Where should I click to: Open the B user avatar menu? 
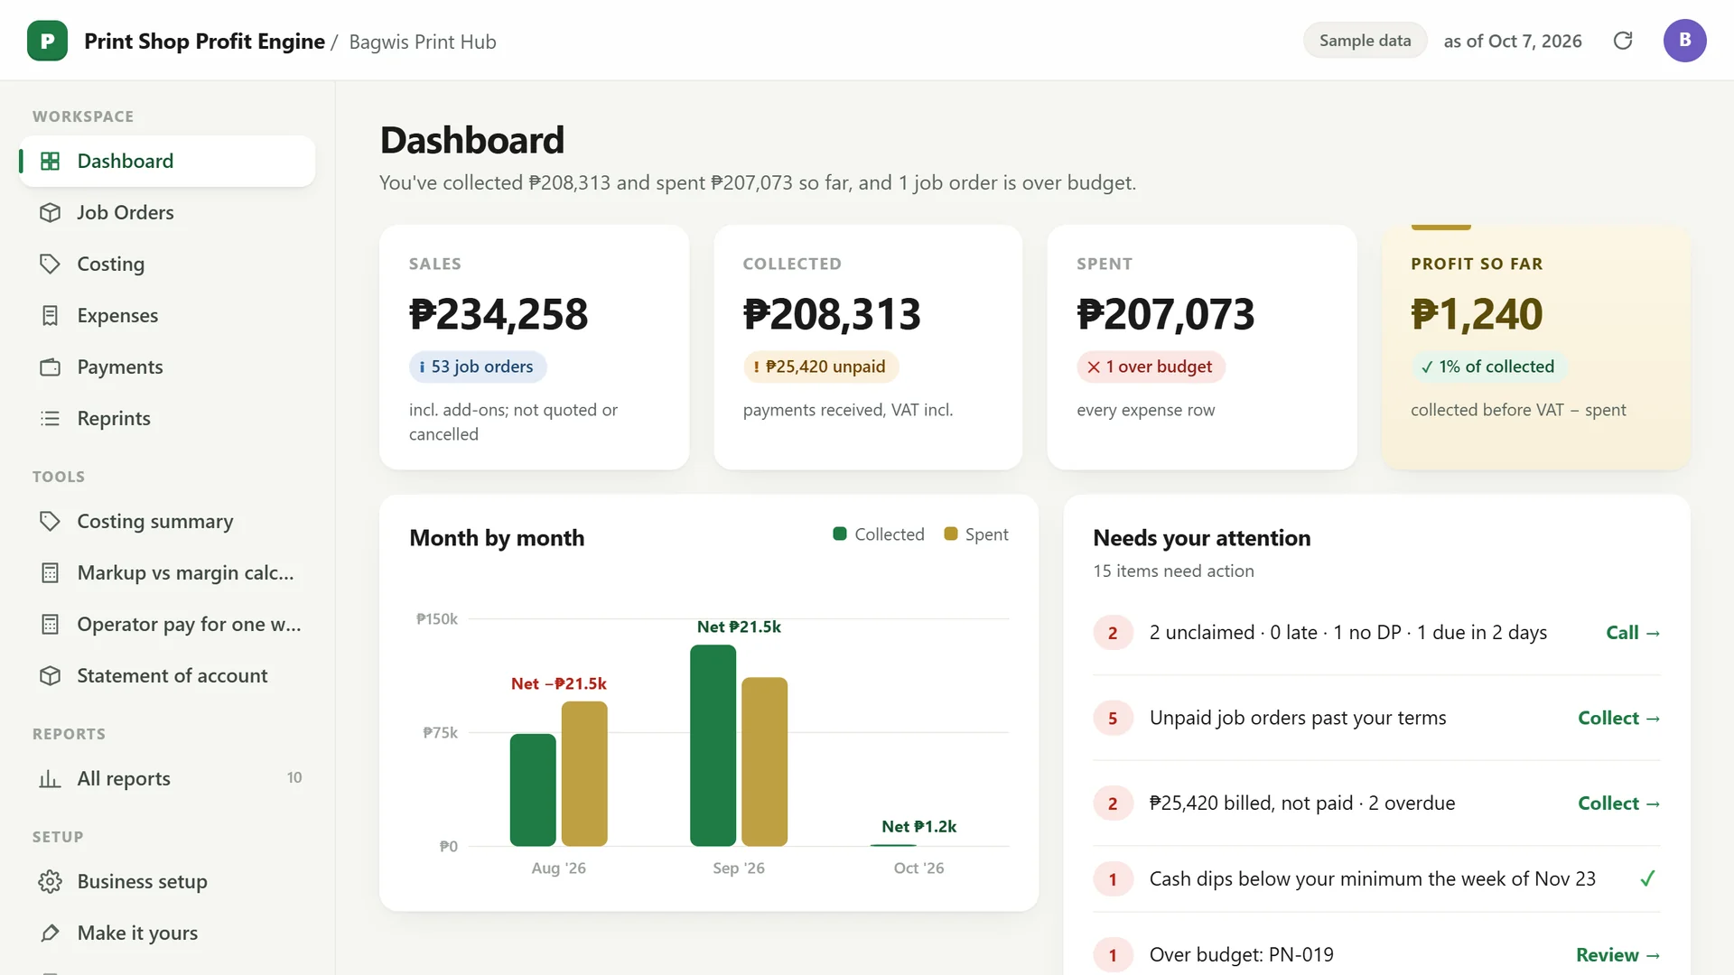[x=1684, y=41]
